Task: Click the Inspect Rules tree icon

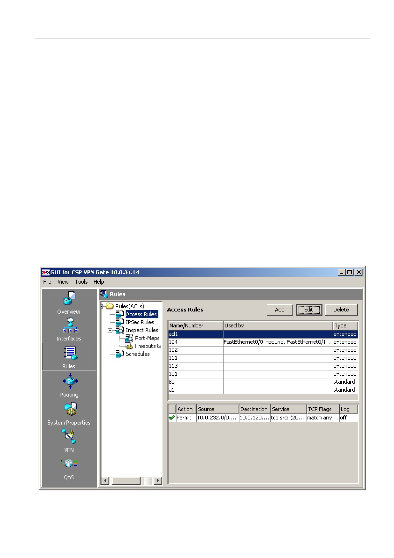Action: coord(120,330)
